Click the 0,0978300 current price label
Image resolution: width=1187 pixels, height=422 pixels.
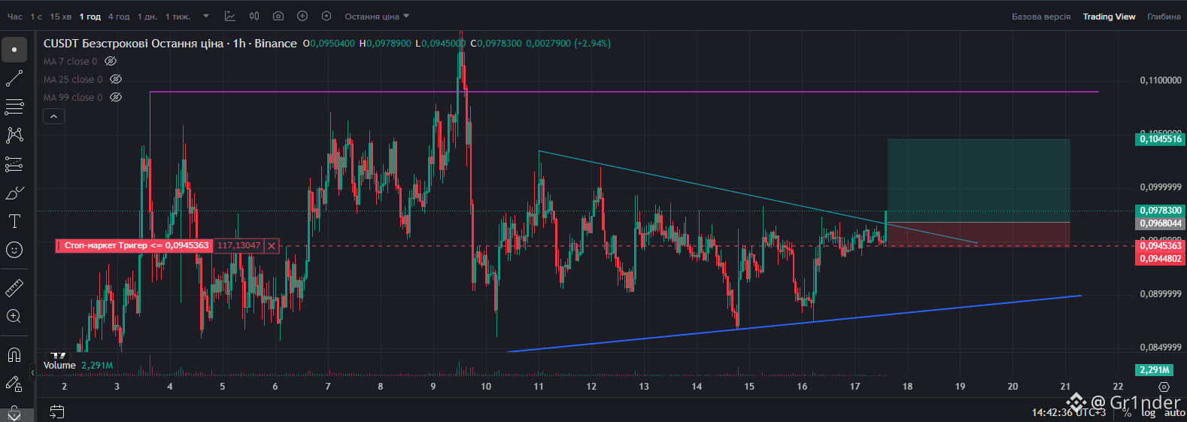[x=1160, y=211]
